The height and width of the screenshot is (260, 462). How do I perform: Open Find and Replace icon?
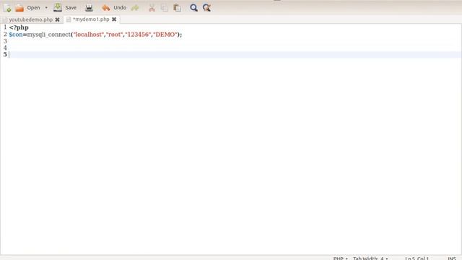(206, 8)
